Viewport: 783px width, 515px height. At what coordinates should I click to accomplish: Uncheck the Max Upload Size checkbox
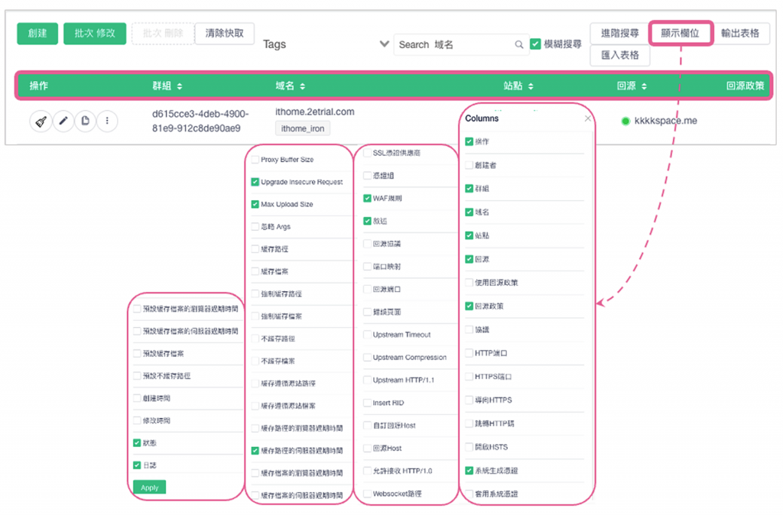point(255,204)
